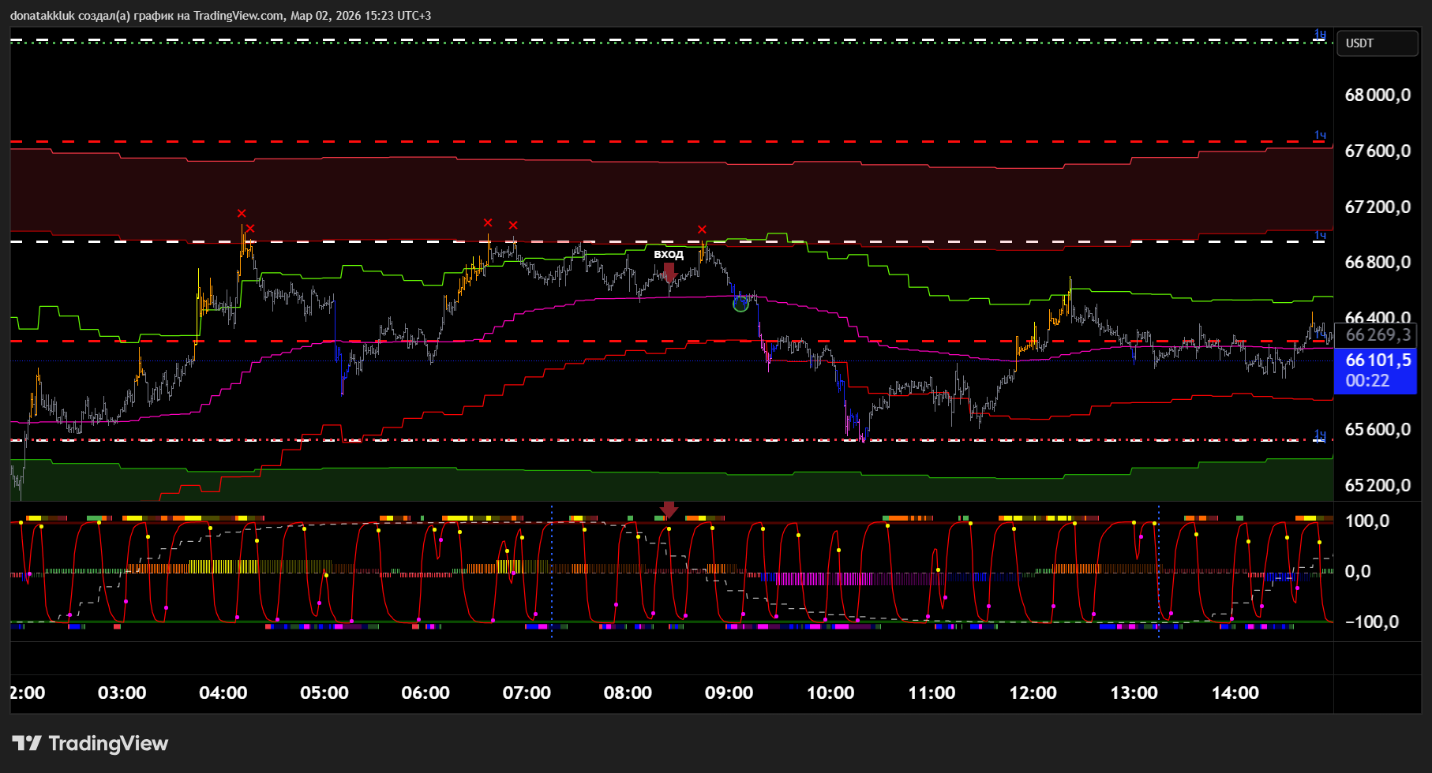Screen dimensions: 1432x773
Task: Click the 68 000,0 level on the price scale
Action: 1378,95
